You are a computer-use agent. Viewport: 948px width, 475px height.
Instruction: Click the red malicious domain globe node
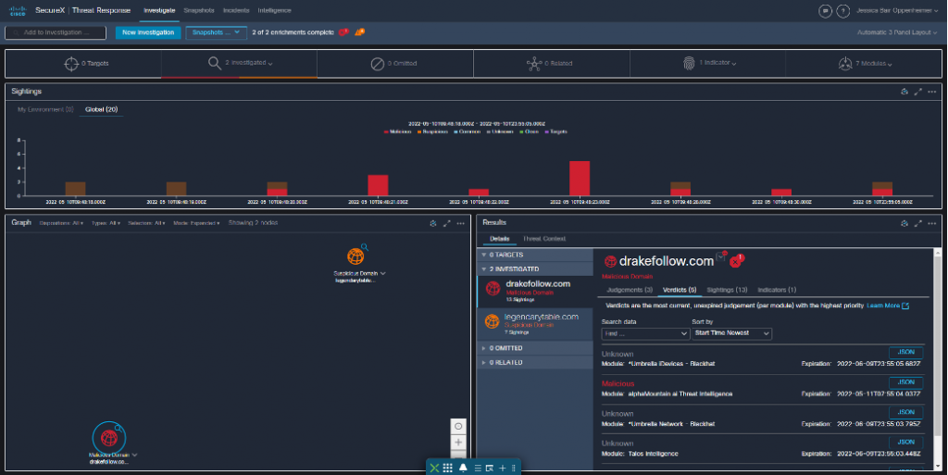[x=108, y=436]
